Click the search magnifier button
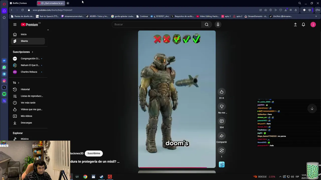The height and width of the screenshot is (180, 321). click(207, 24)
